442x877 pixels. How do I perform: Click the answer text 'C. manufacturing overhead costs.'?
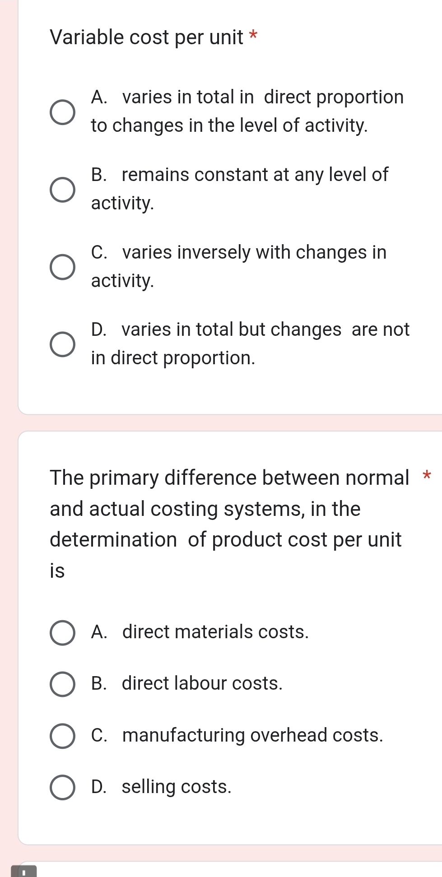coord(237,735)
